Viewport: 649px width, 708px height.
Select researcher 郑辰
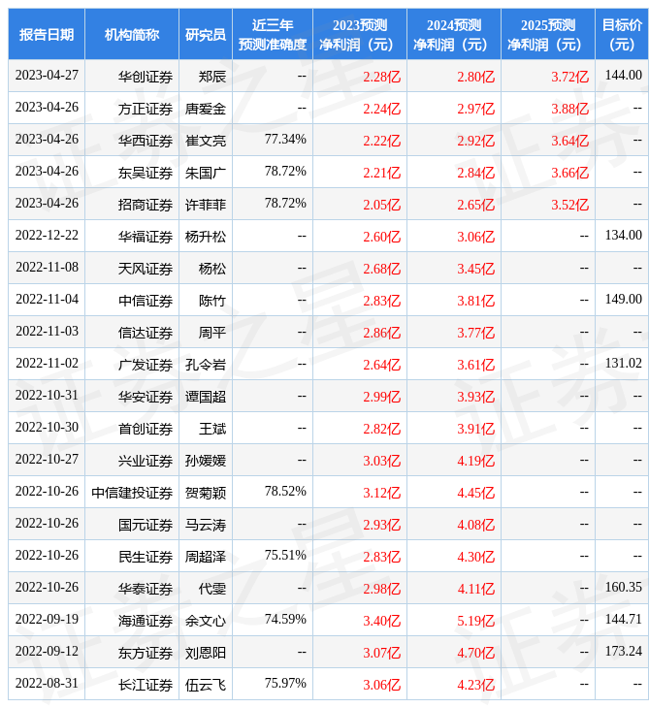(212, 77)
